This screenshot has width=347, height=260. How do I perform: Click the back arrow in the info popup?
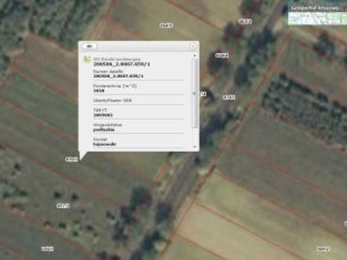pos(89,47)
